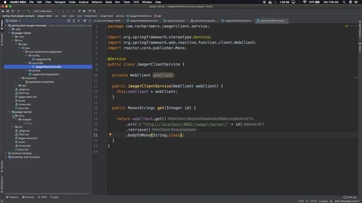This screenshot has width=362, height=203.
Task: Click the Back navigation arrow
Action: [19, 11]
